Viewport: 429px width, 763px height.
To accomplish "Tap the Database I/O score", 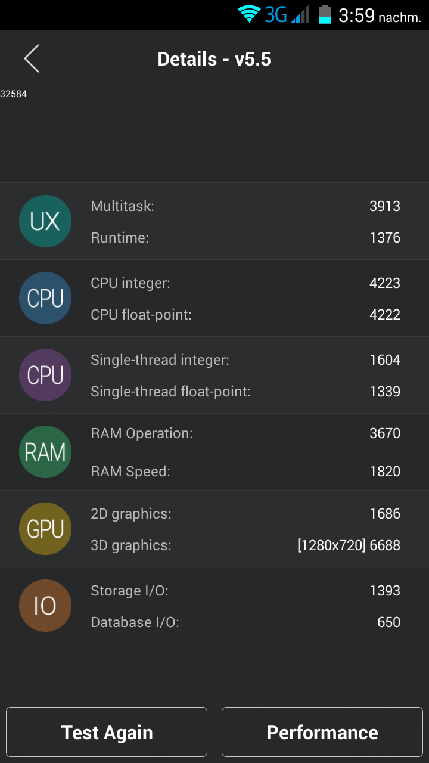I will click(x=388, y=622).
